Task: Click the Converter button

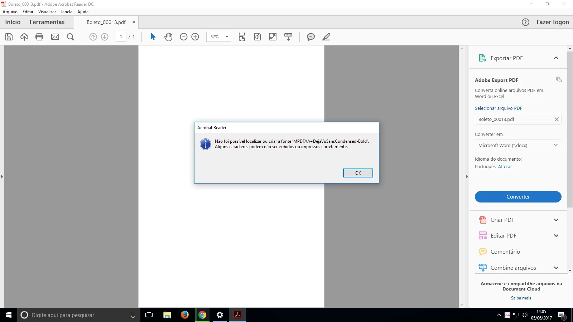Action: coord(518,197)
